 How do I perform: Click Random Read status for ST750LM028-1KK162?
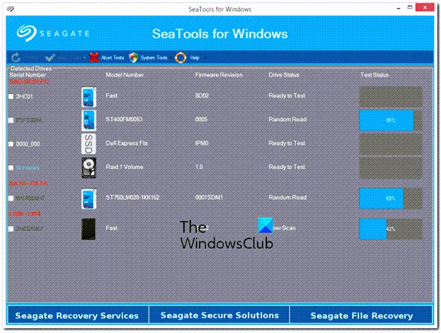pyautogui.click(x=287, y=197)
